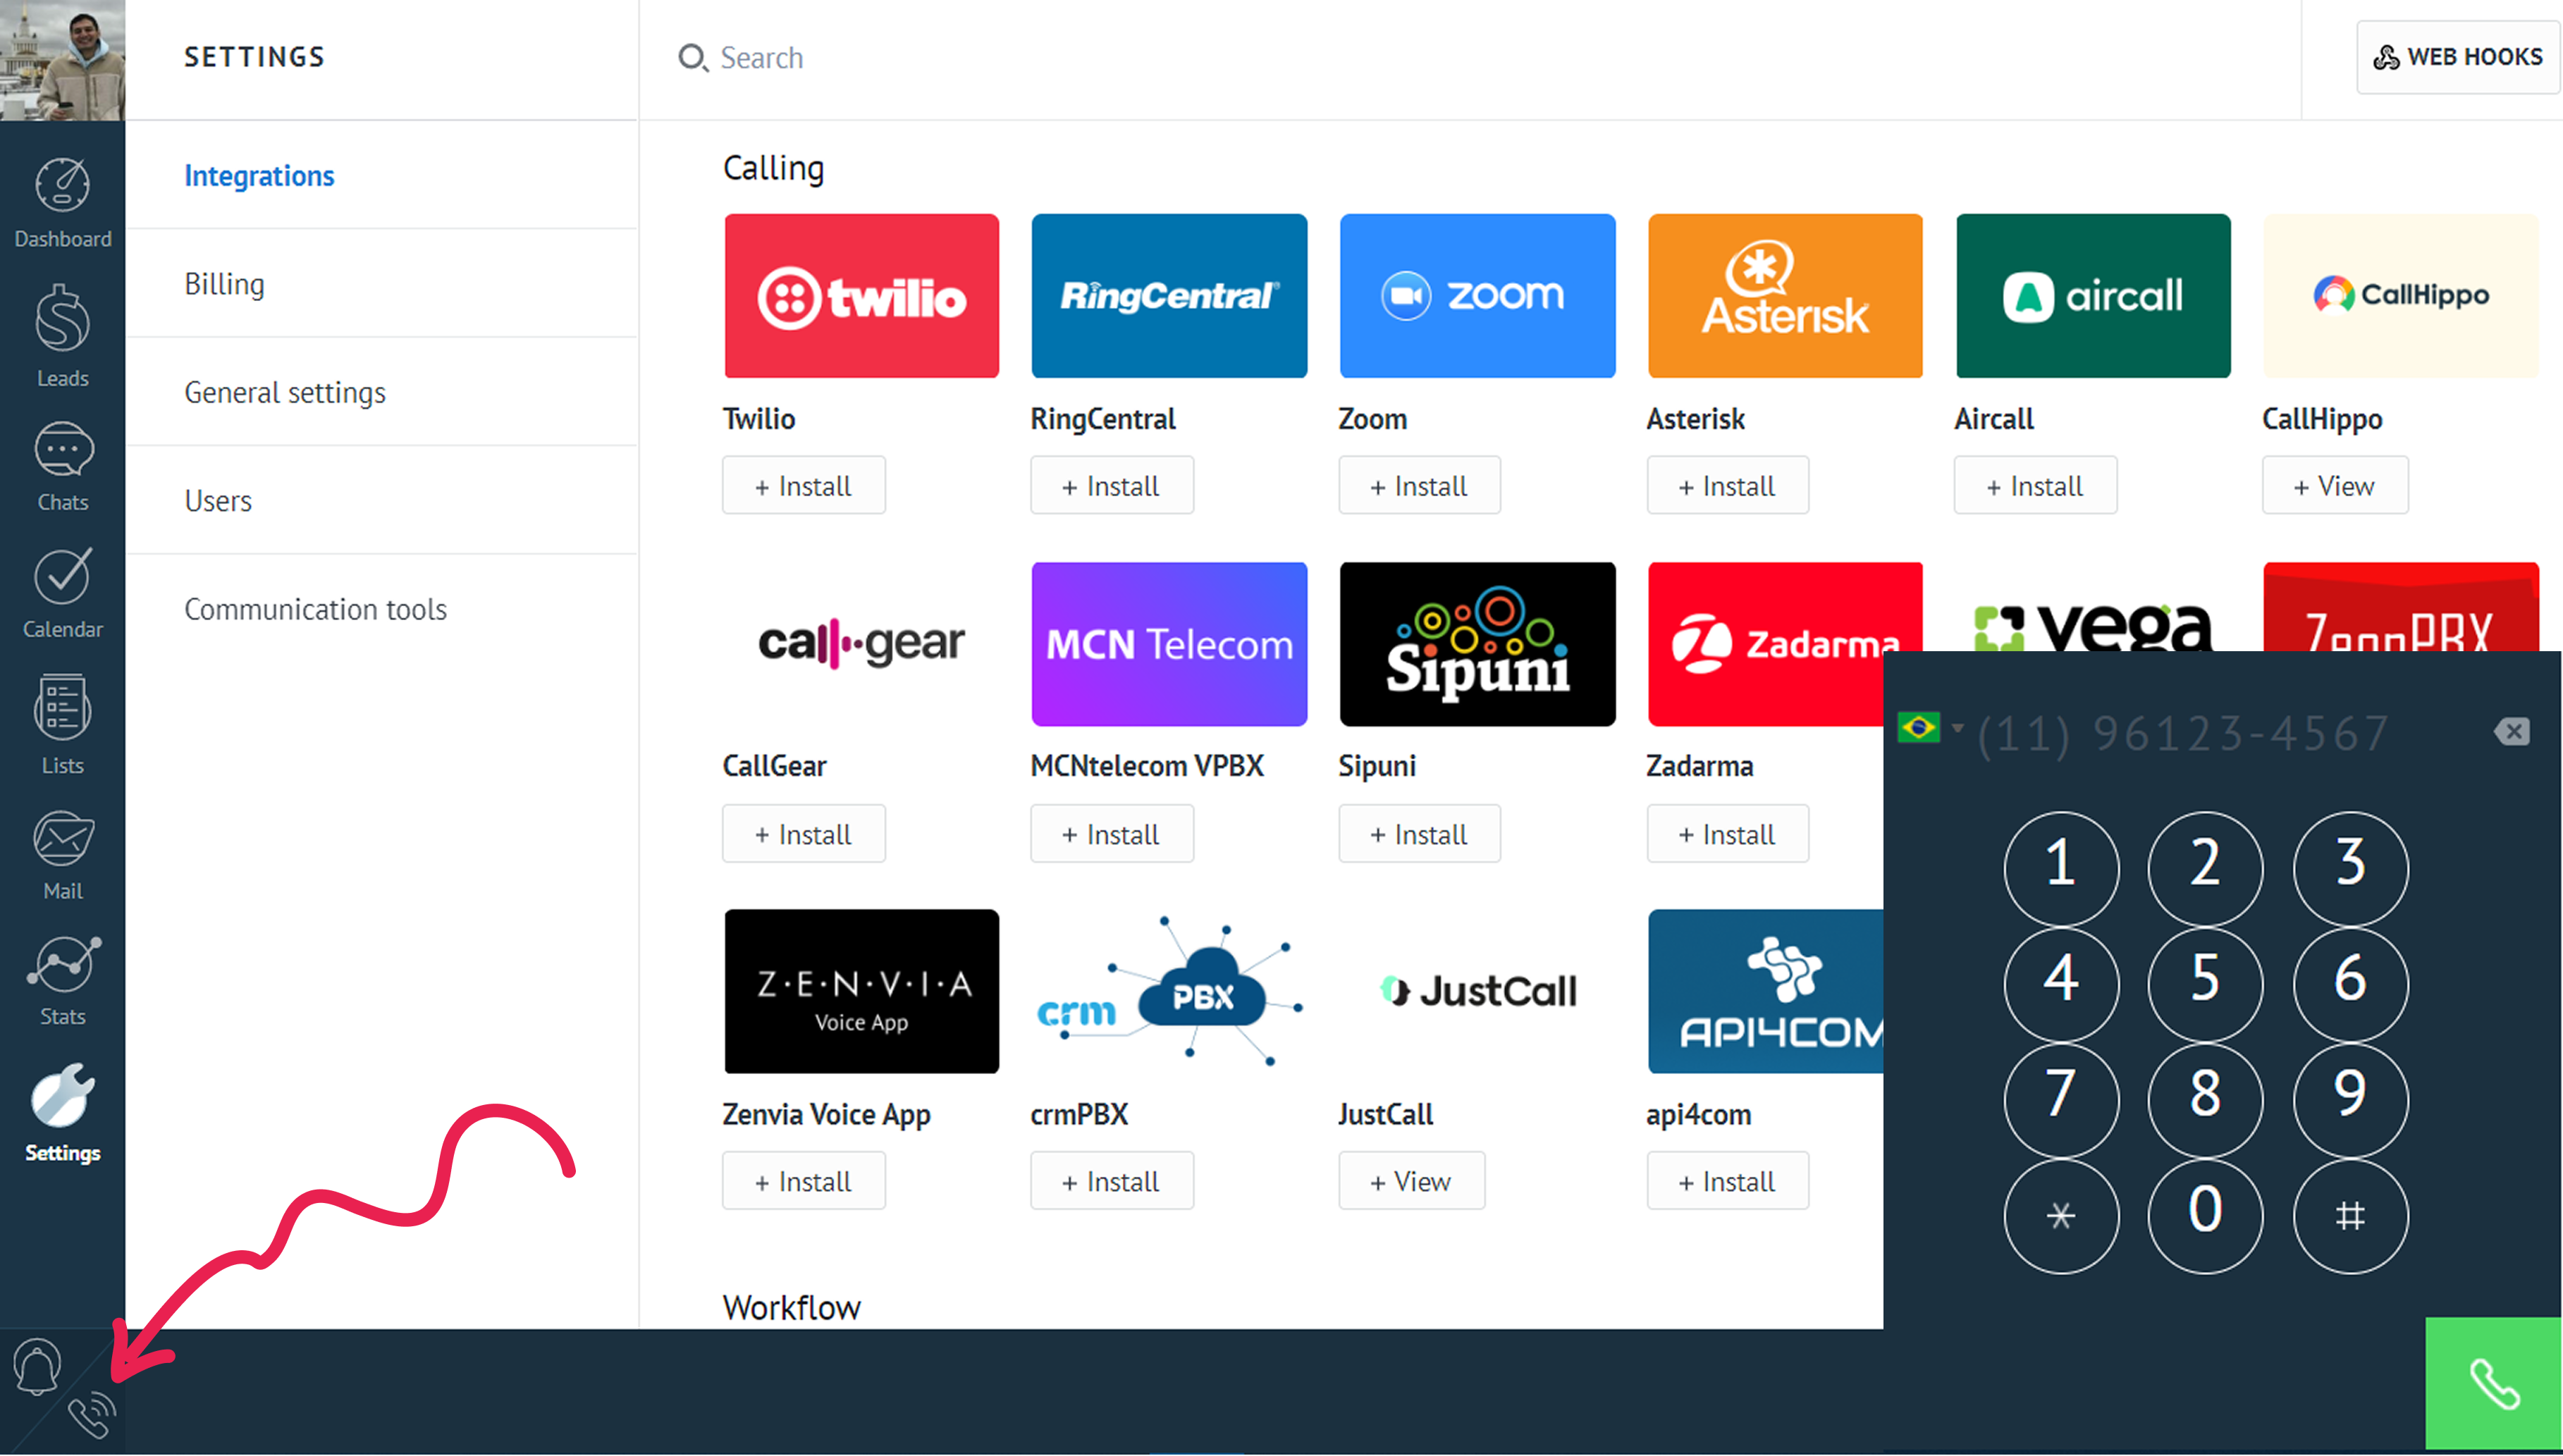
Task: Open the Zenvia Voice App tile
Action: coord(861,991)
